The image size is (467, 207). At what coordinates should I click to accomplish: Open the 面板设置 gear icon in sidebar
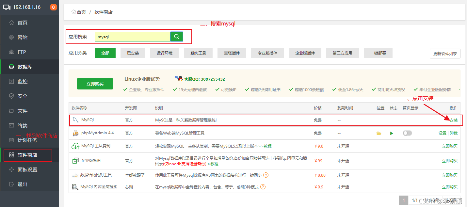[x=11, y=170]
